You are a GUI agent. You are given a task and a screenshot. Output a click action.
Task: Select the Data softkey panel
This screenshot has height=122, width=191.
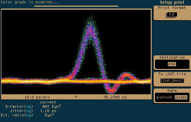click(172, 96)
